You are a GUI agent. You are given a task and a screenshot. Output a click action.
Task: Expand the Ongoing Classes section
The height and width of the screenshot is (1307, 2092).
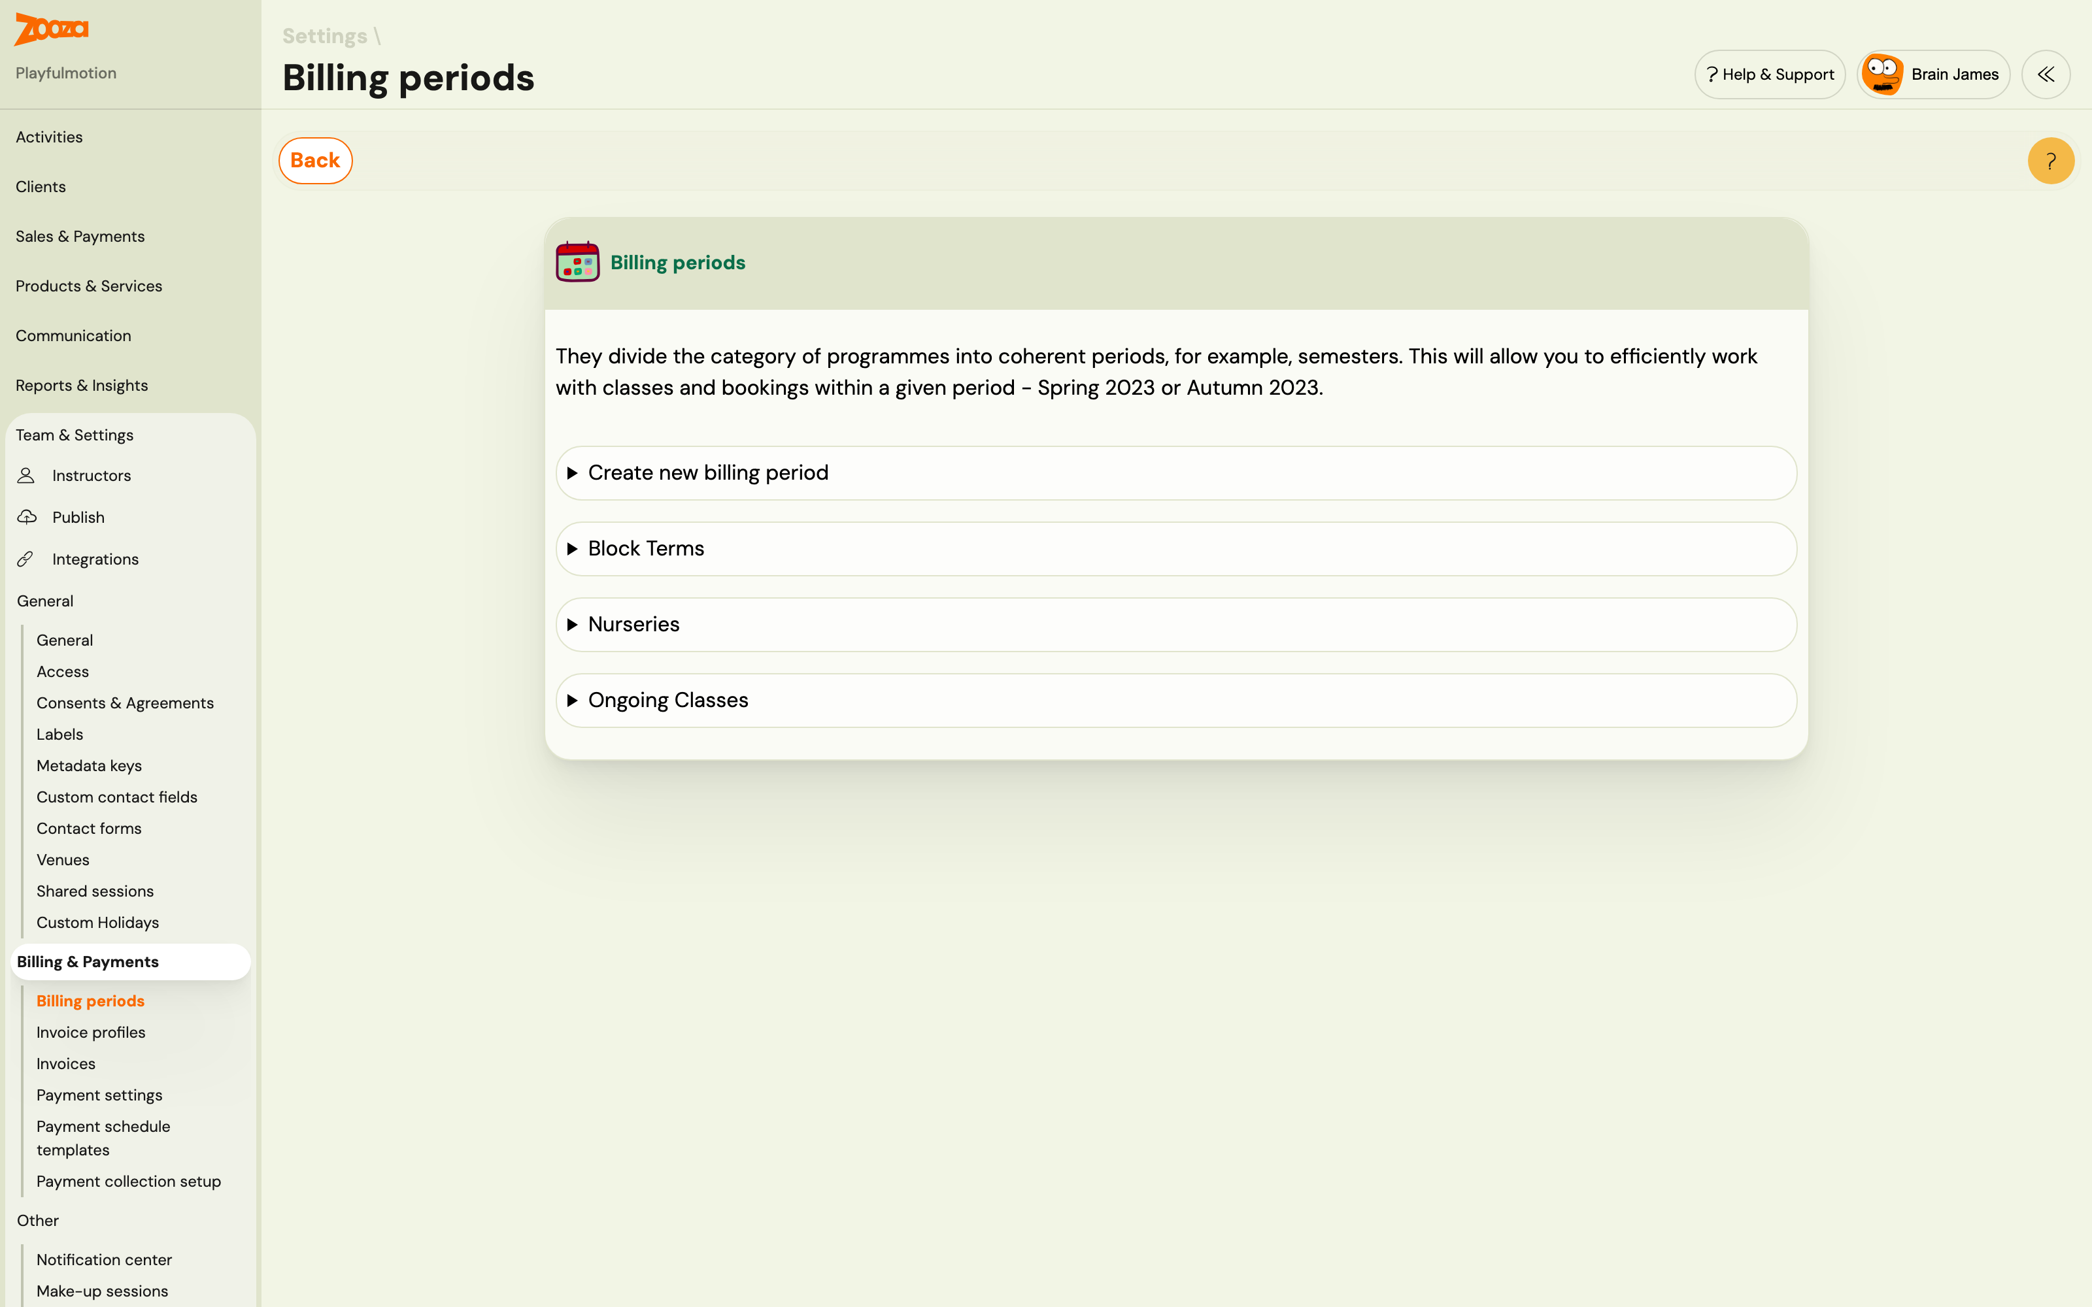coord(1175,700)
